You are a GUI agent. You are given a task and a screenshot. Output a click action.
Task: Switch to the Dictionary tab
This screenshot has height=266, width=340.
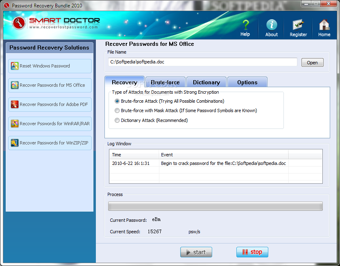point(206,82)
